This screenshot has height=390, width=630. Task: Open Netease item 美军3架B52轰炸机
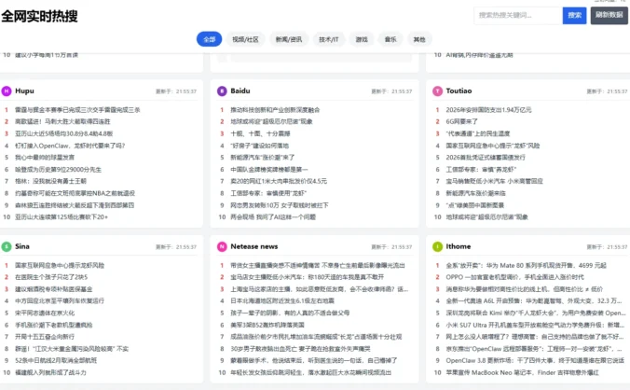pos(267,325)
